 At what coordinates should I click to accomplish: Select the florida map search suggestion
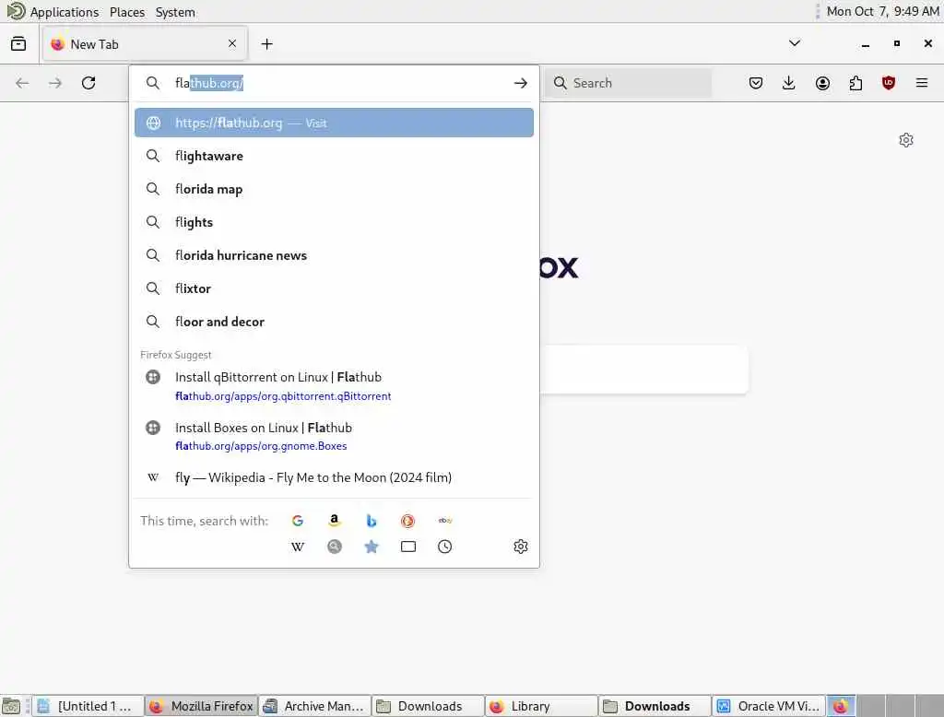click(334, 189)
